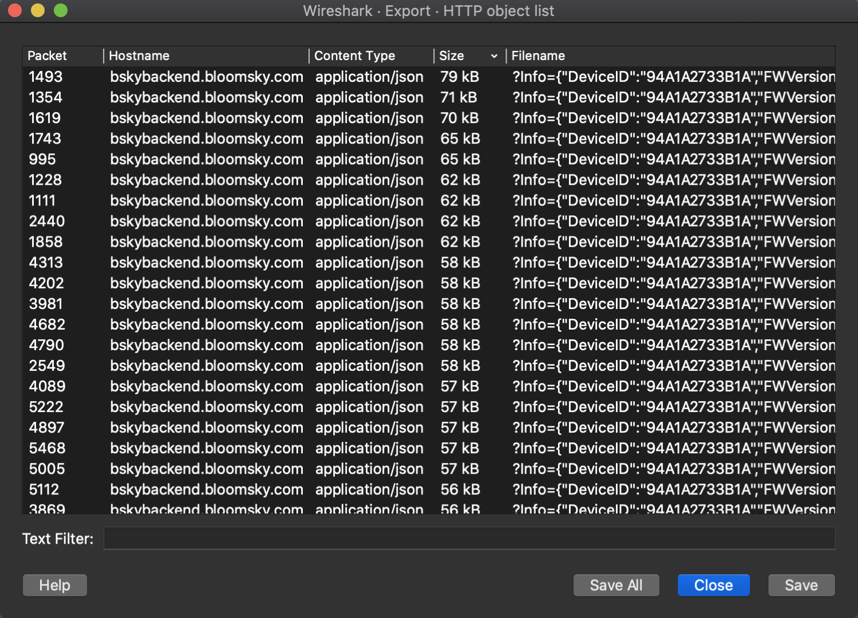Click the 70 kB size cell
The image size is (858, 618).
(x=459, y=118)
